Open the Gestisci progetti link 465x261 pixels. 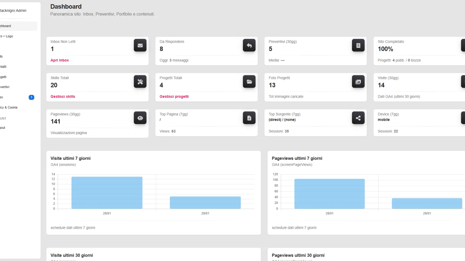(x=174, y=97)
